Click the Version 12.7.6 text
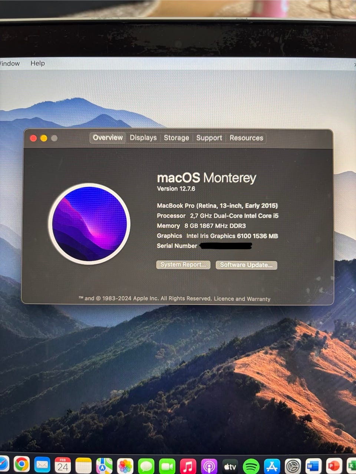The height and width of the screenshot is (474, 356). pos(176,189)
